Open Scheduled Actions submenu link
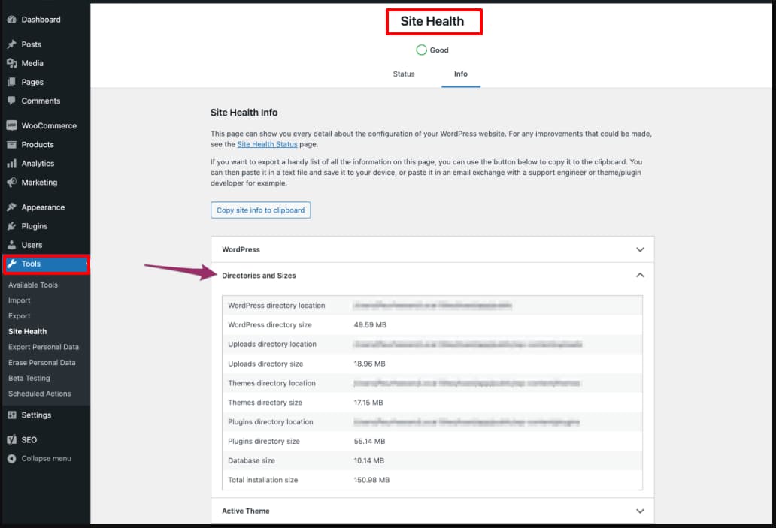This screenshot has height=528, width=776. (x=40, y=394)
